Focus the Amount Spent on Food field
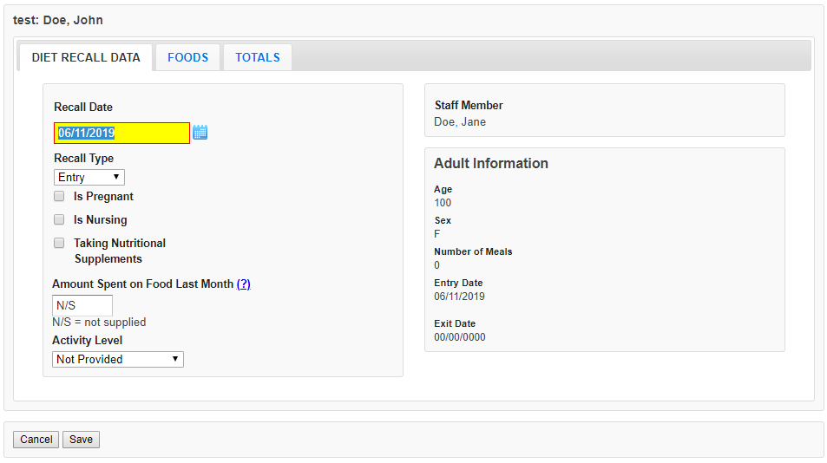This screenshot has height=463, width=827. click(x=82, y=305)
